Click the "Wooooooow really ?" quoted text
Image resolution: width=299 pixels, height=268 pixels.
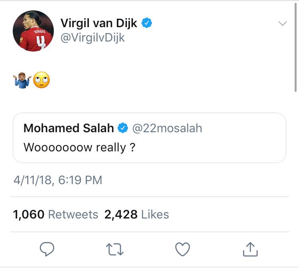[79, 147]
